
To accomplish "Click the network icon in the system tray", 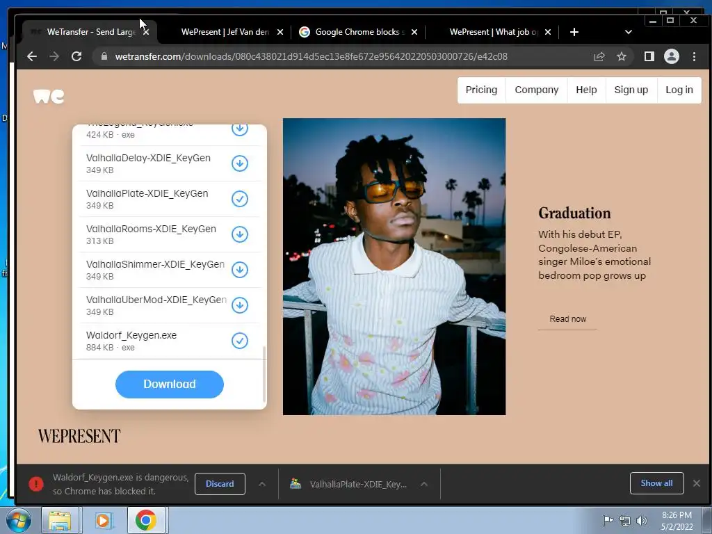I will pos(625,521).
